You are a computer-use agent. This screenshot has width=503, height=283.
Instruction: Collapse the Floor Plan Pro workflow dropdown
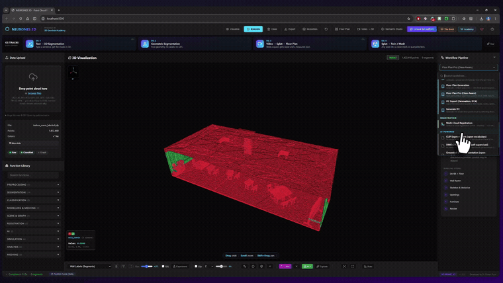pos(469,67)
